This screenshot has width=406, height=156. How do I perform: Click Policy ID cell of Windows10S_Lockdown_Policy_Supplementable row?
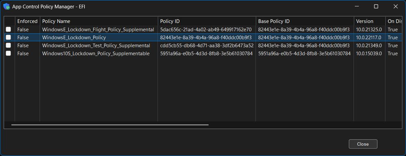[x=206, y=54]
